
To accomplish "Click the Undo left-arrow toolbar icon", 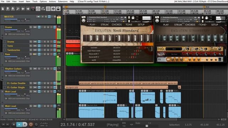I will [23, 9].
